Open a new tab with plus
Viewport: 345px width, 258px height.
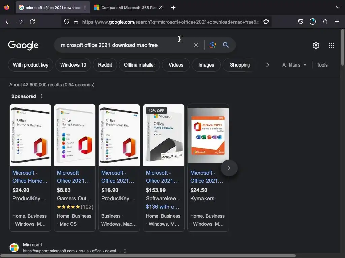pos(174,8)
